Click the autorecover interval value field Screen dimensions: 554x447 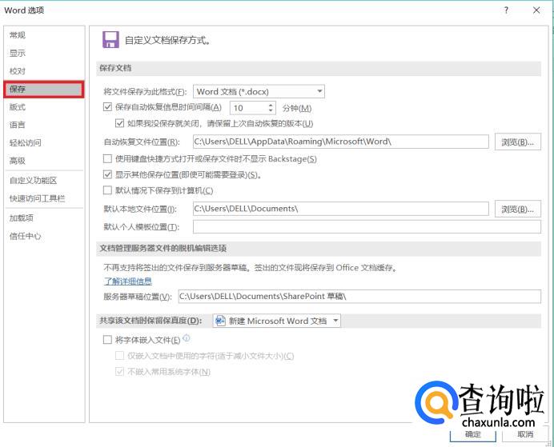click(248, 108)
